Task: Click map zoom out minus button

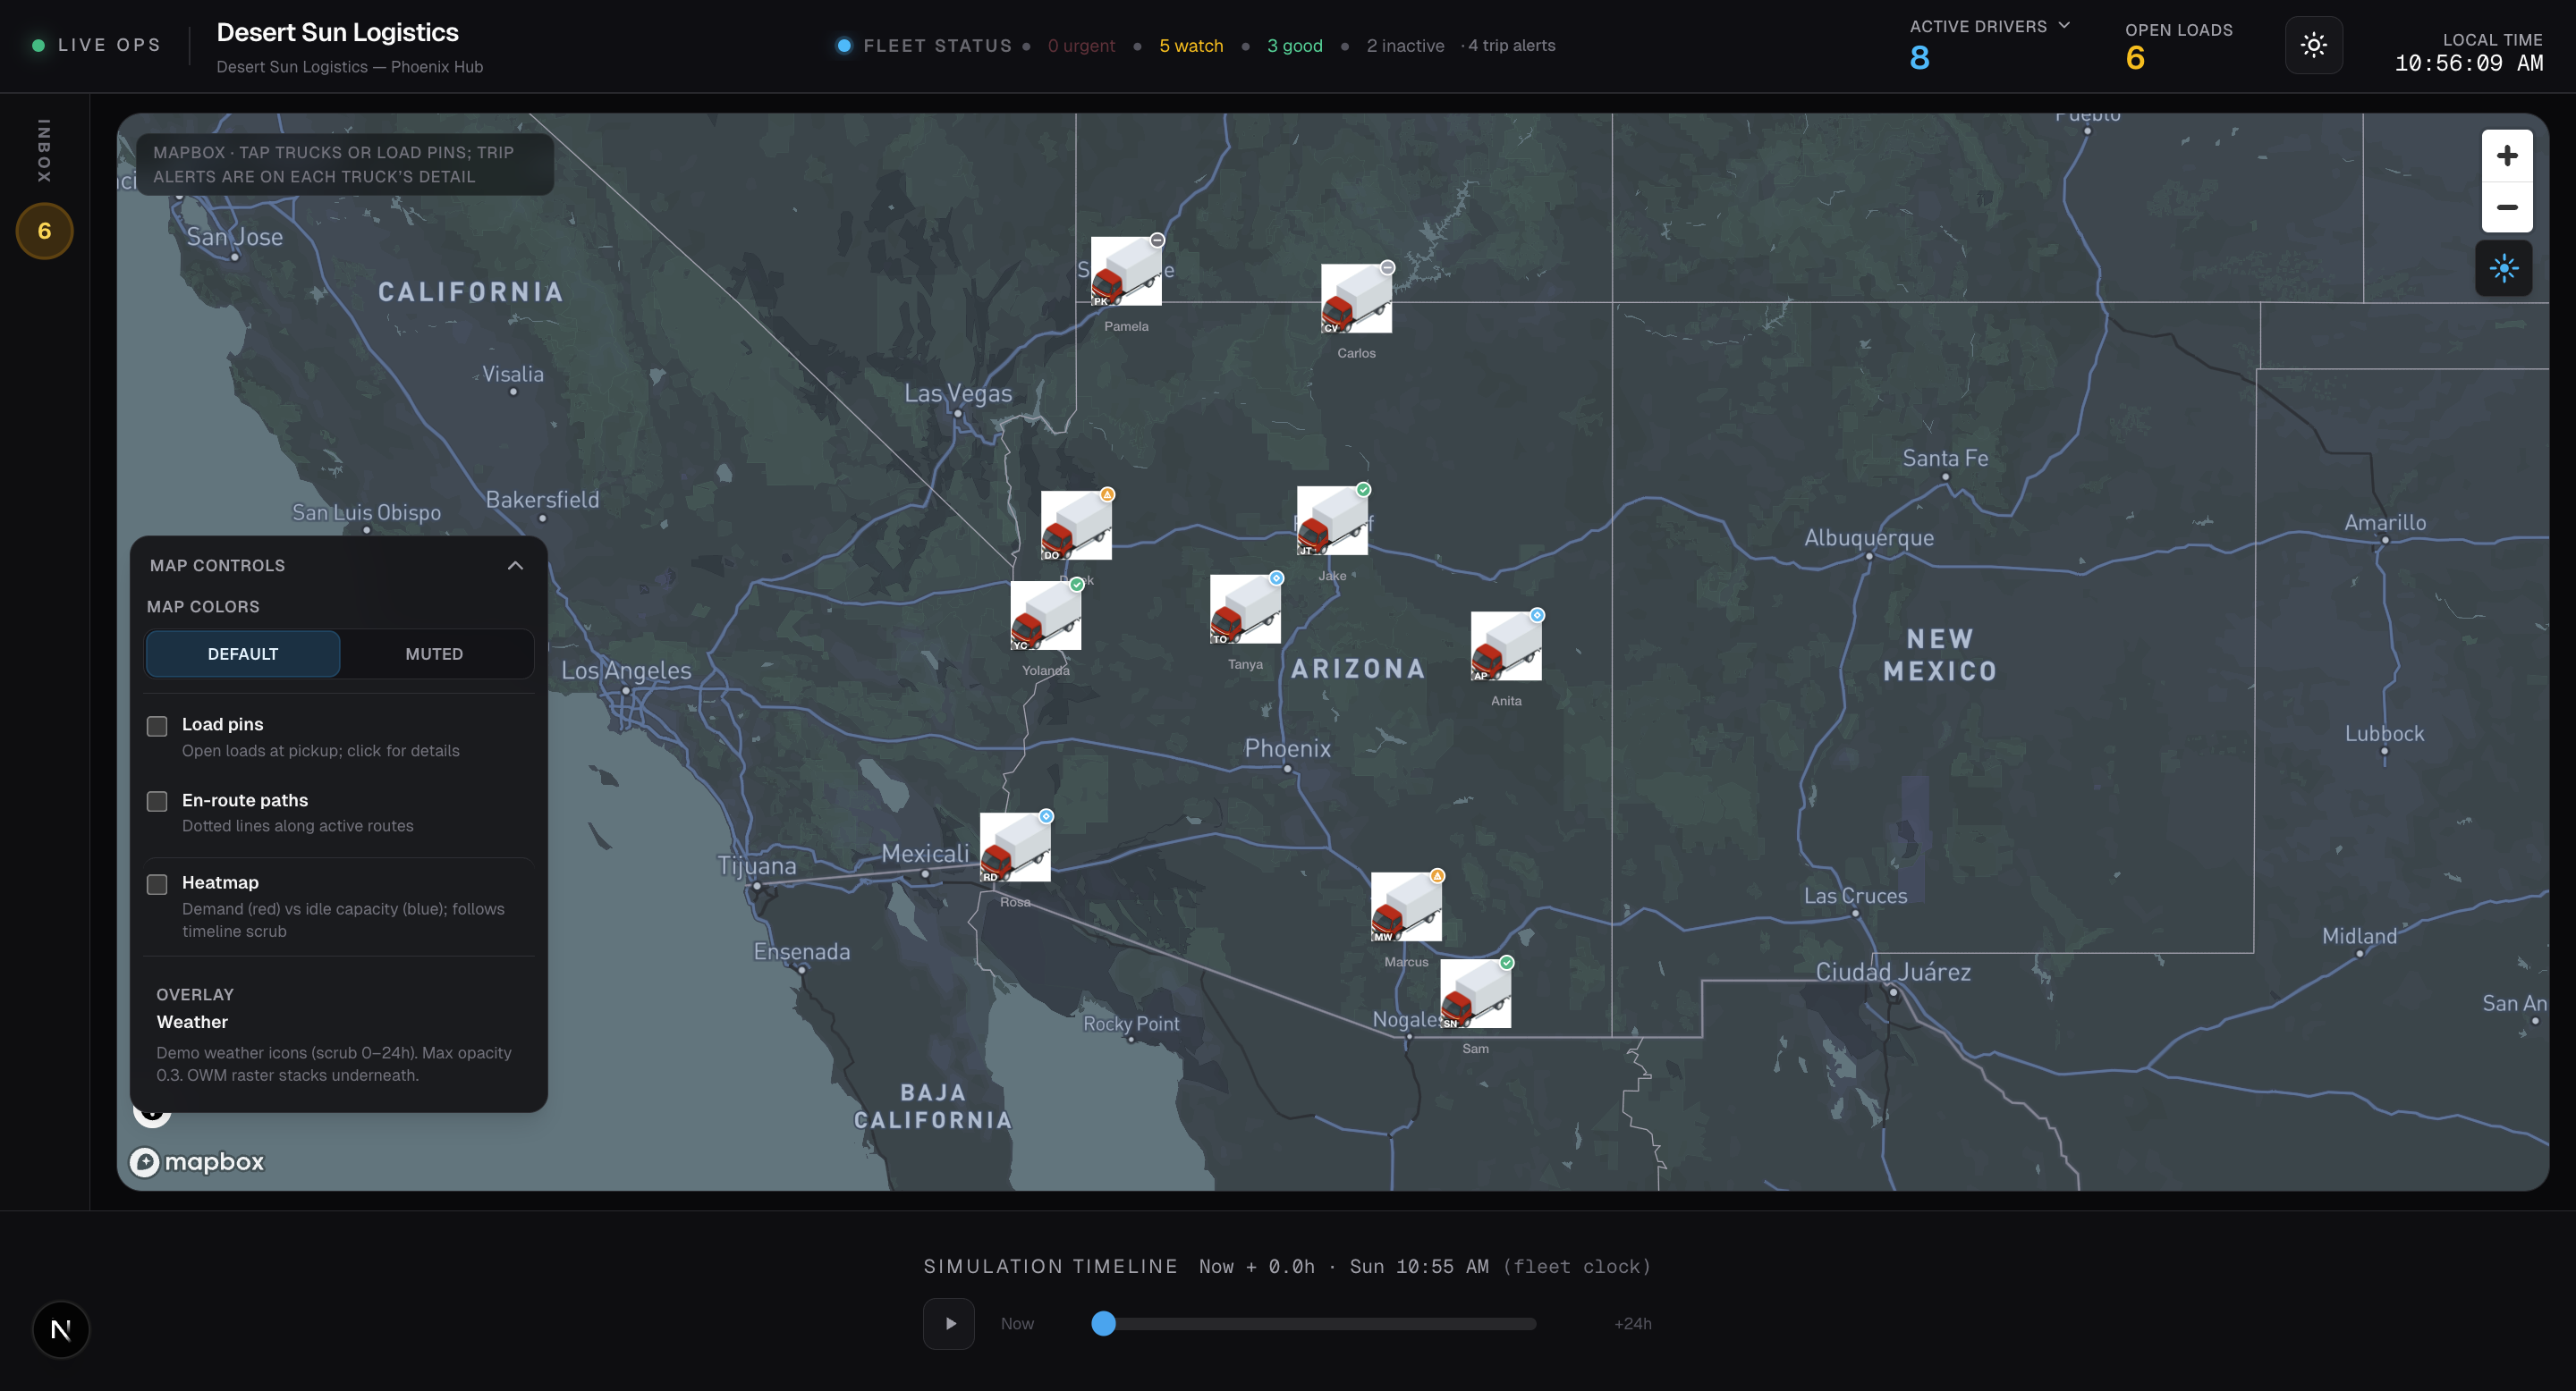Action: pyautogui.click(x=2506, y=208)
